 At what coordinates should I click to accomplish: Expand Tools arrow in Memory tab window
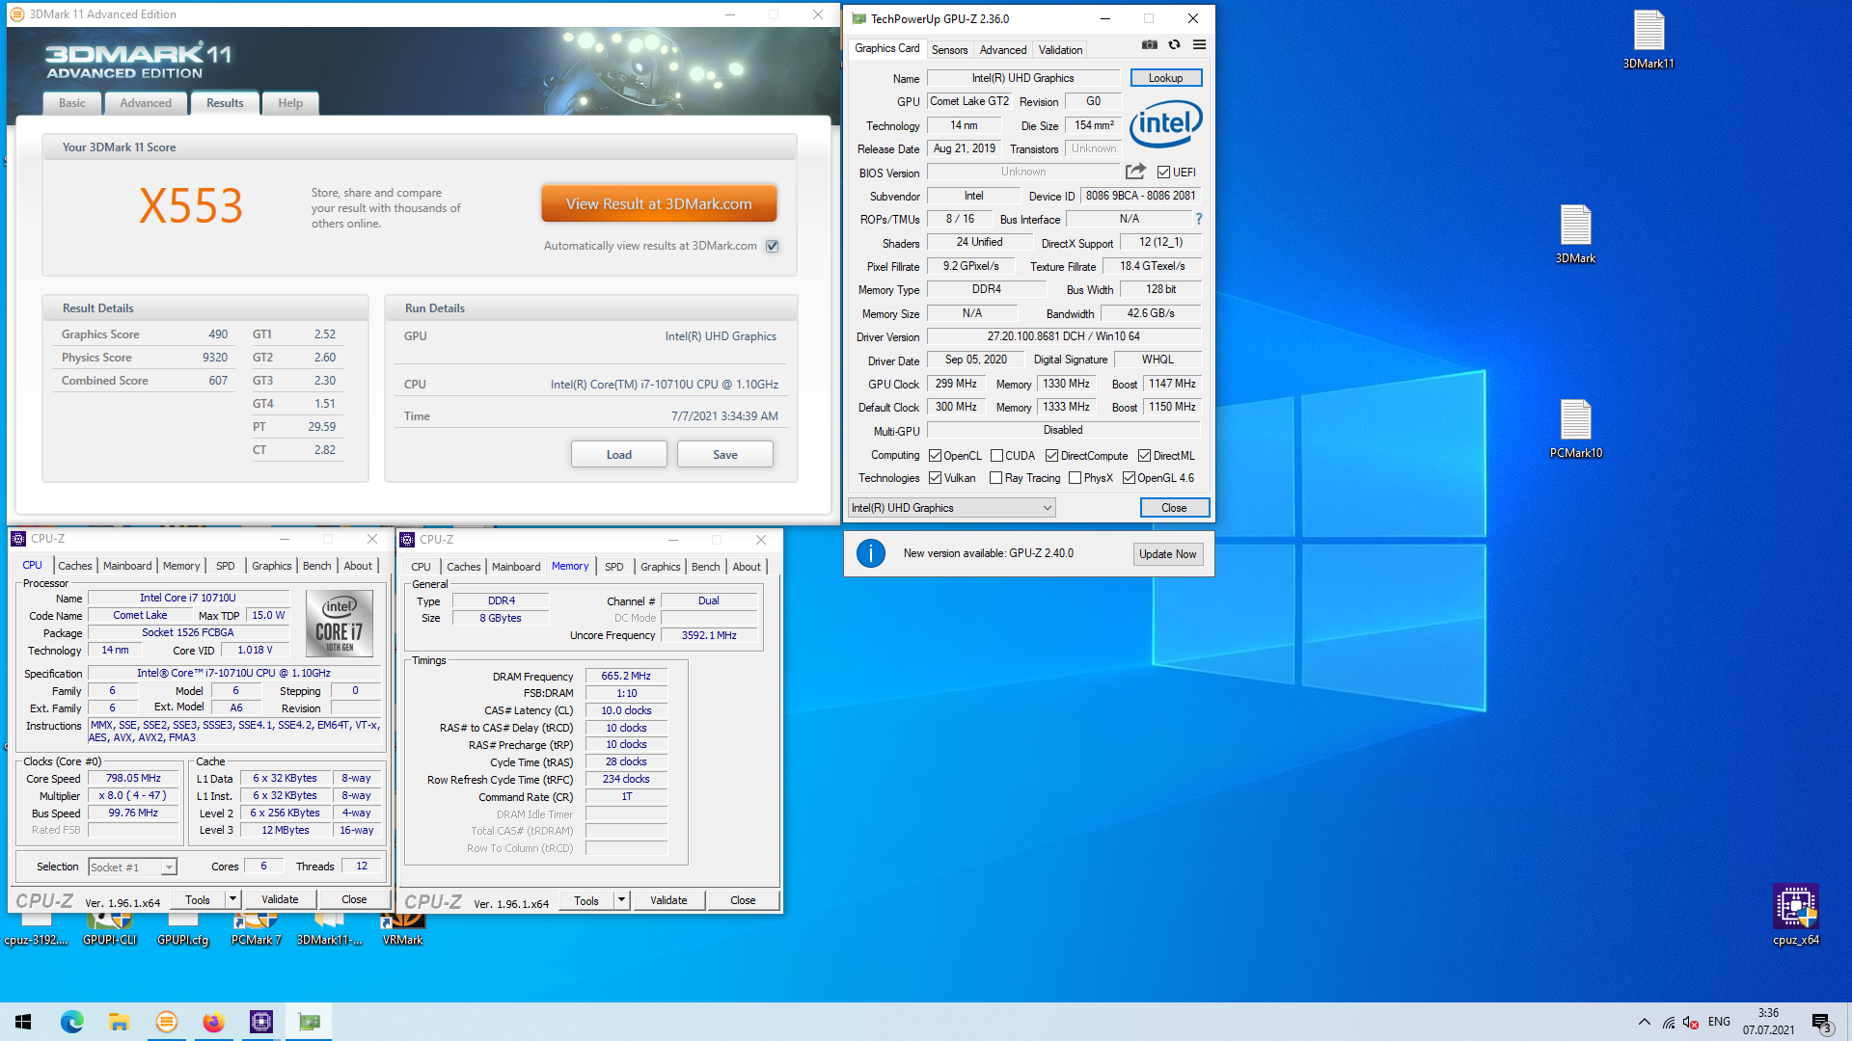point(621,900)
